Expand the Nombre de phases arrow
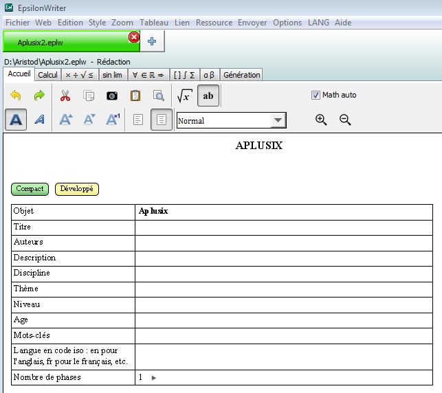 click(x=153, y=378)
